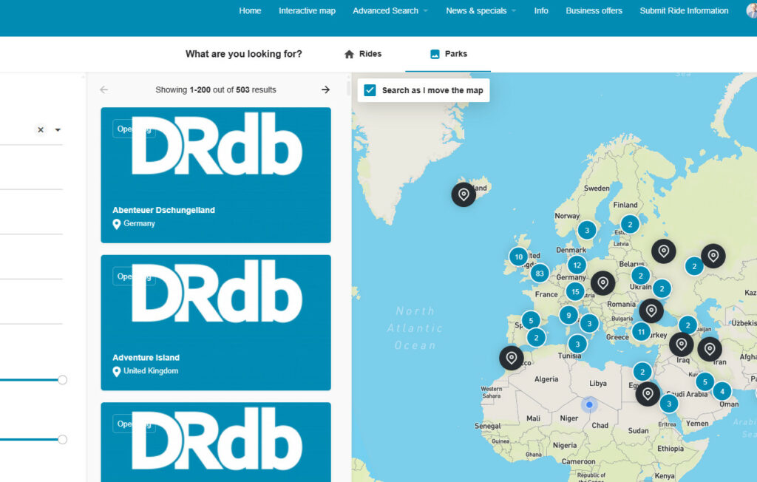Expand the Advanced Search dropdown
This screenshot has width=757, height=482.
(390, 10)
